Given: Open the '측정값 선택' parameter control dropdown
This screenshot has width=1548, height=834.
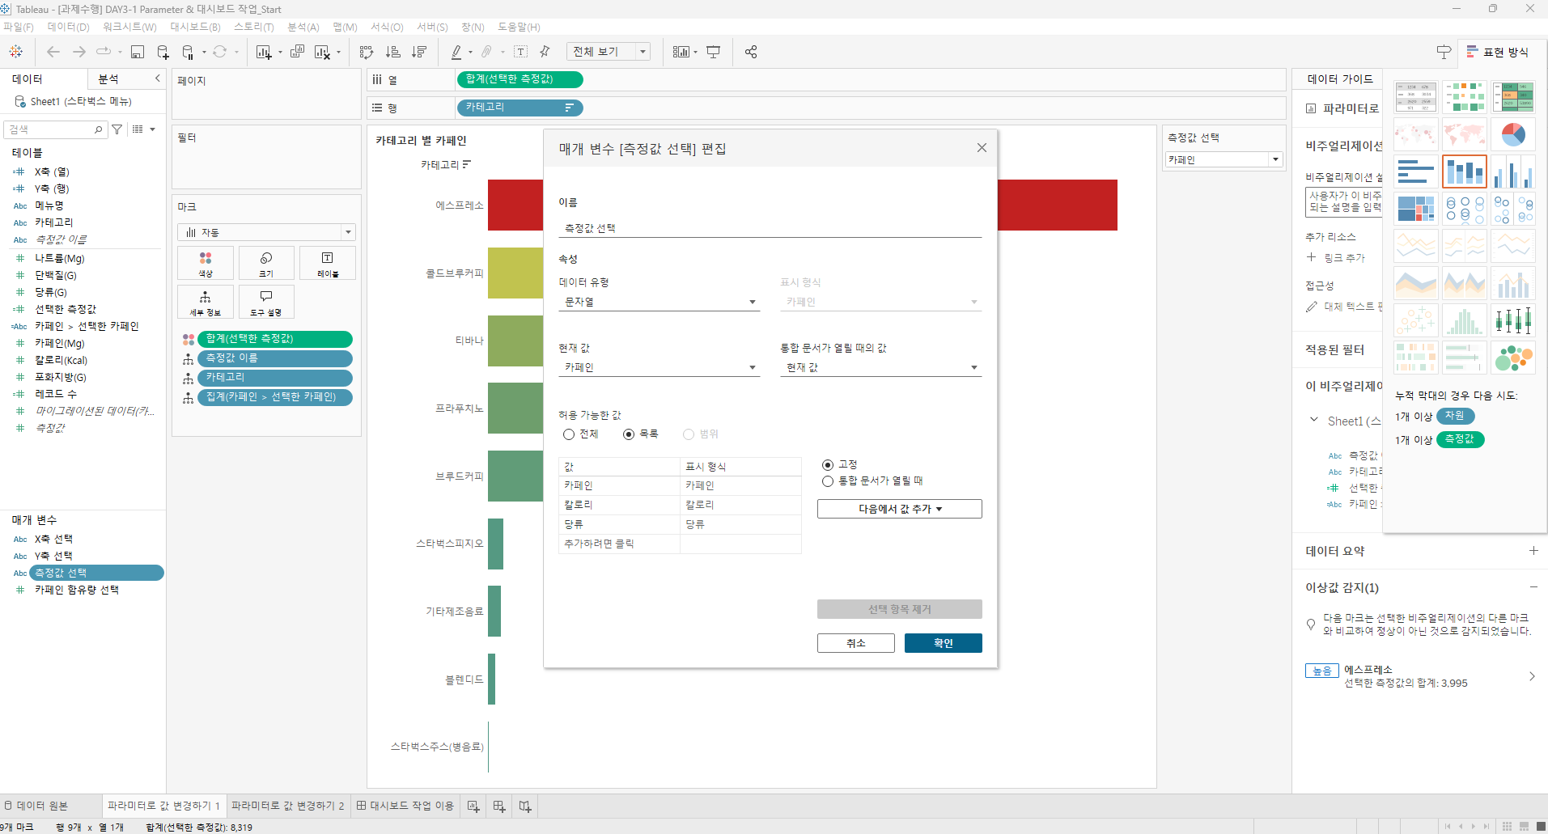Looking at the screenshot, I should click(x=1224, y=159).
